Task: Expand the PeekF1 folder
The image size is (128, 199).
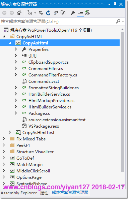Action: [4, 145]
